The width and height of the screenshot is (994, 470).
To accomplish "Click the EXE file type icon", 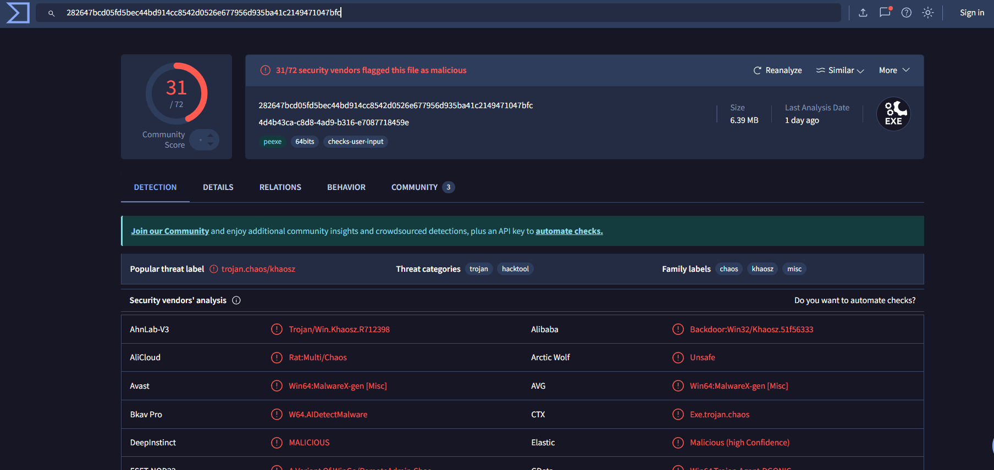I will [893, 114].
